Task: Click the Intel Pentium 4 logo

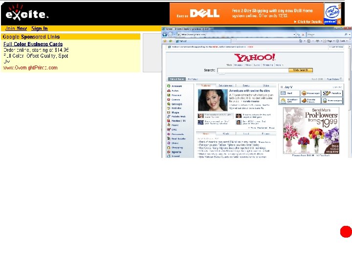Action: [x=332, y=14]
